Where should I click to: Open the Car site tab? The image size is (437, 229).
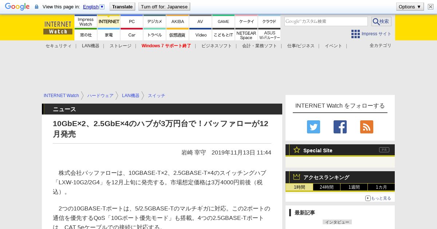pyautogui.click(x=132, y=35)
